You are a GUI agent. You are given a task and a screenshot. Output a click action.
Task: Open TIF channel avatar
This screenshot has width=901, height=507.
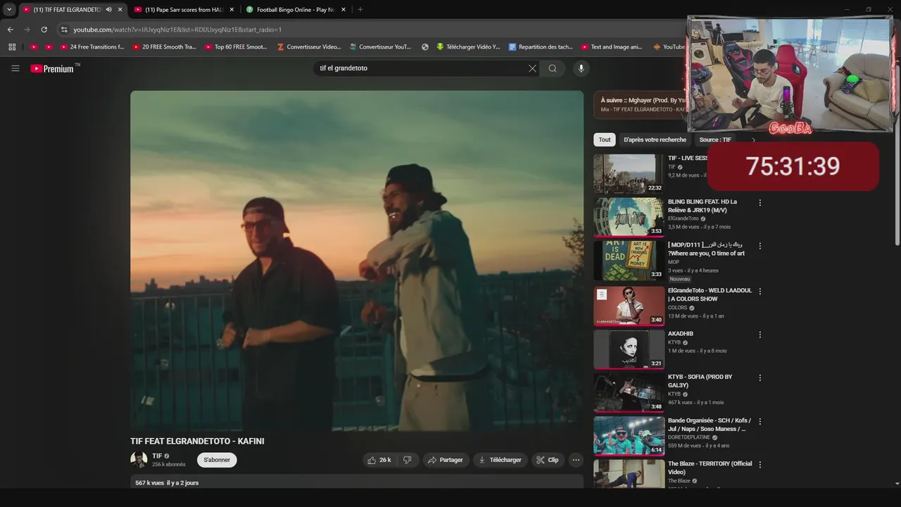pos(139,460)
